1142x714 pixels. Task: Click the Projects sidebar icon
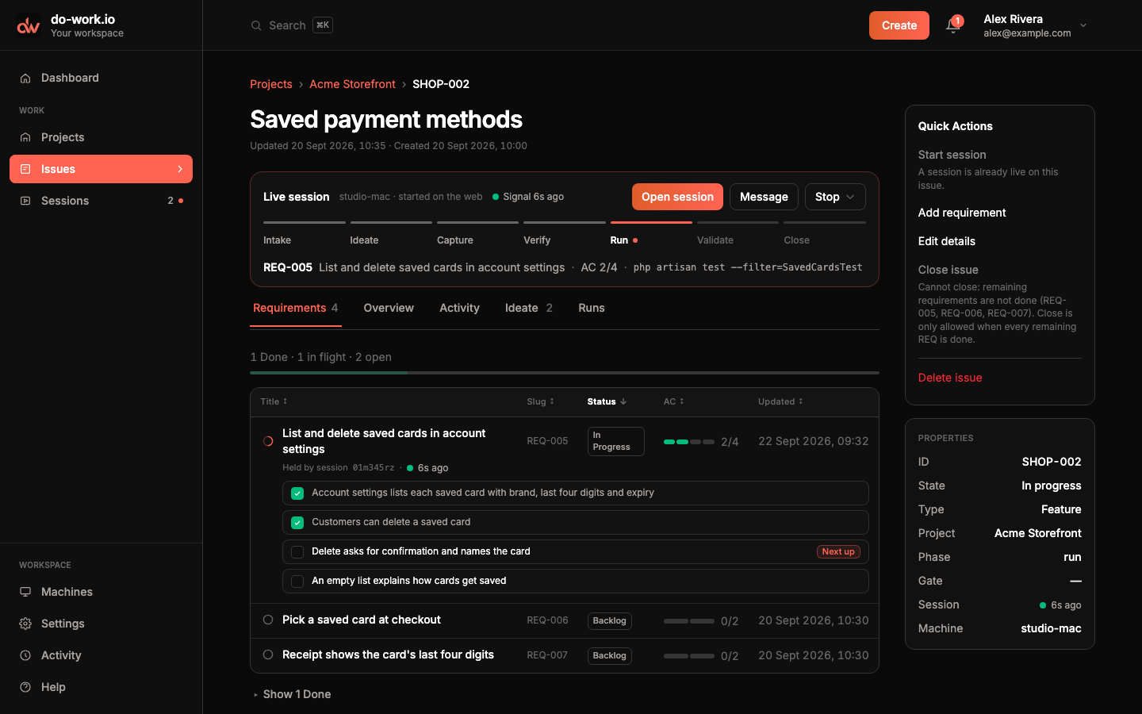tap(25, 137)
